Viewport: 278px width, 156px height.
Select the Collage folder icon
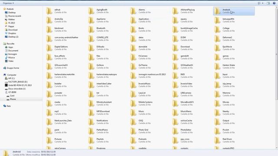pos(217,29)
